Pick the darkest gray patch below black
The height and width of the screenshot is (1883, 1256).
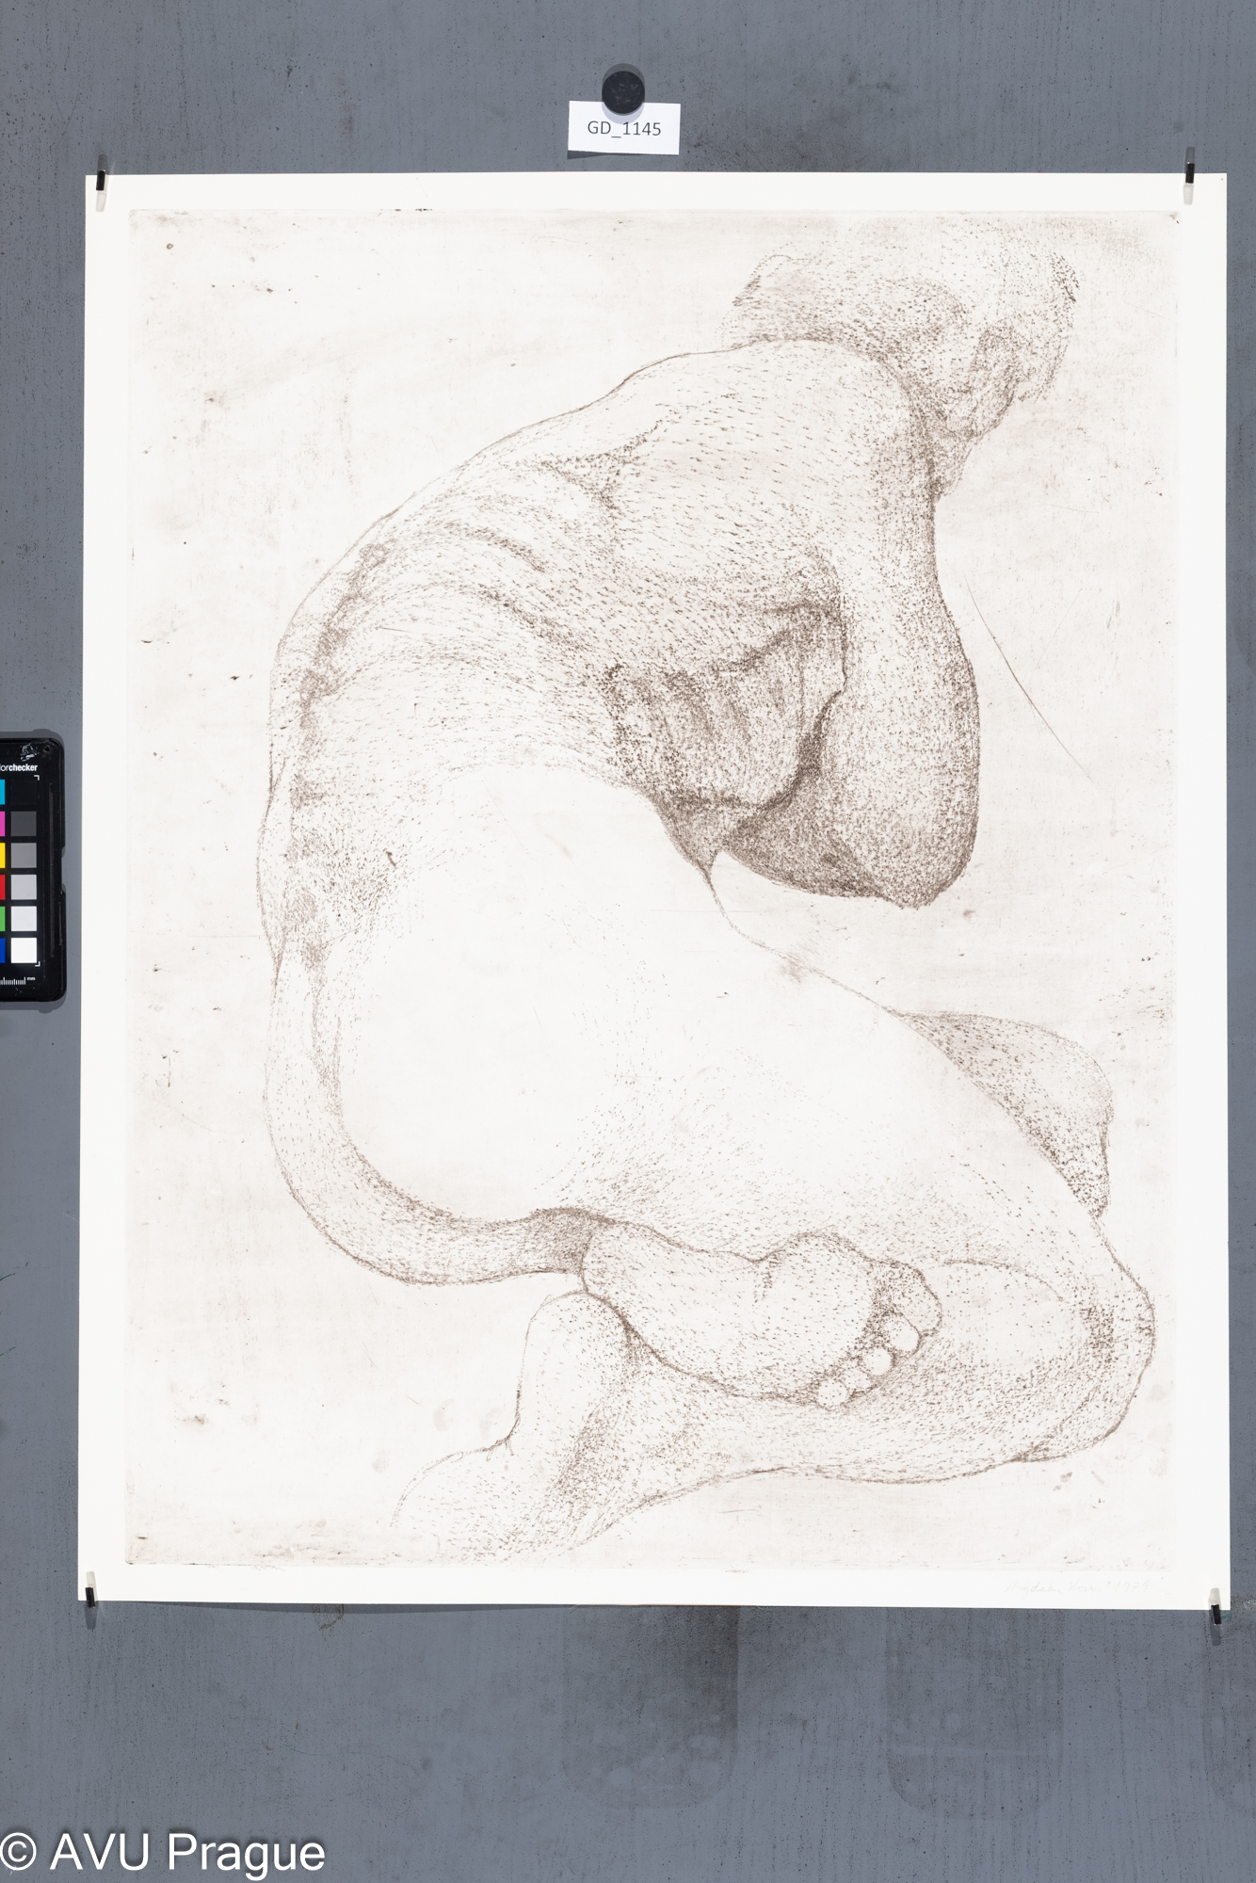(x=24, y=824)
